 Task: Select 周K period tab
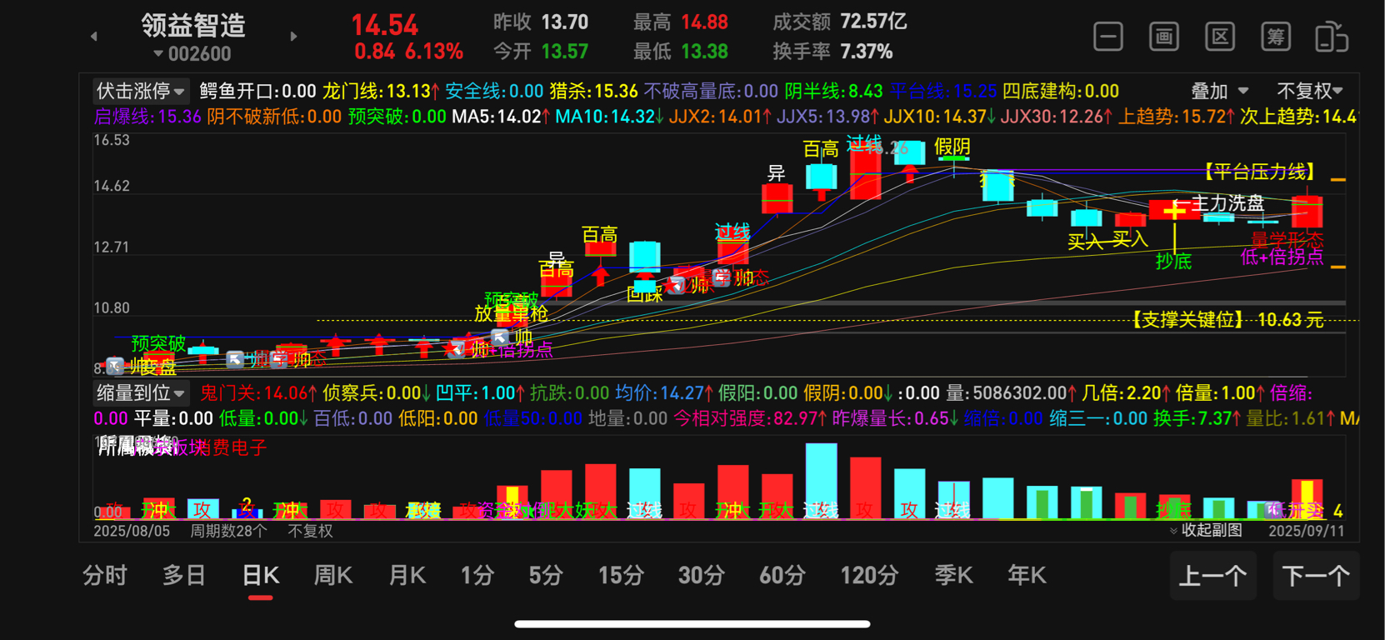(333, 575)
